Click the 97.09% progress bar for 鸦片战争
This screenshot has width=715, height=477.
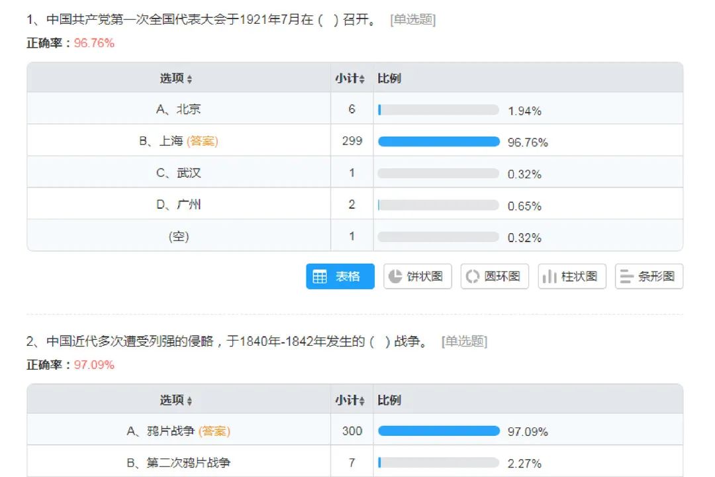click(438, 431)
